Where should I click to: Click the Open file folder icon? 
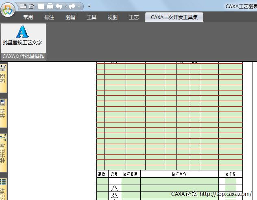pyautogui.click(x=32, y=6)
